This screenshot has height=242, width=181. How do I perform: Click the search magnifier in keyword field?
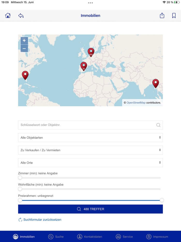click(x=158, y=125)
